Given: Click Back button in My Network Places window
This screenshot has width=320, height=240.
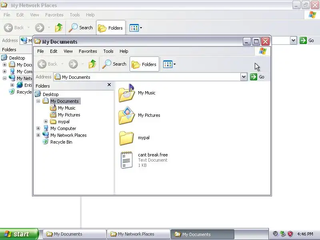Looking at the screenshot, I should [x=14, y=28].
